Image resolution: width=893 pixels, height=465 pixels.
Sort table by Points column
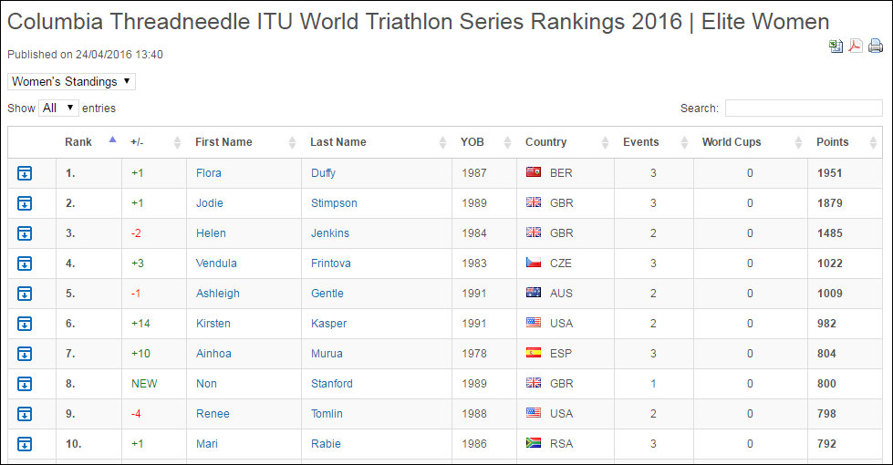833,142
